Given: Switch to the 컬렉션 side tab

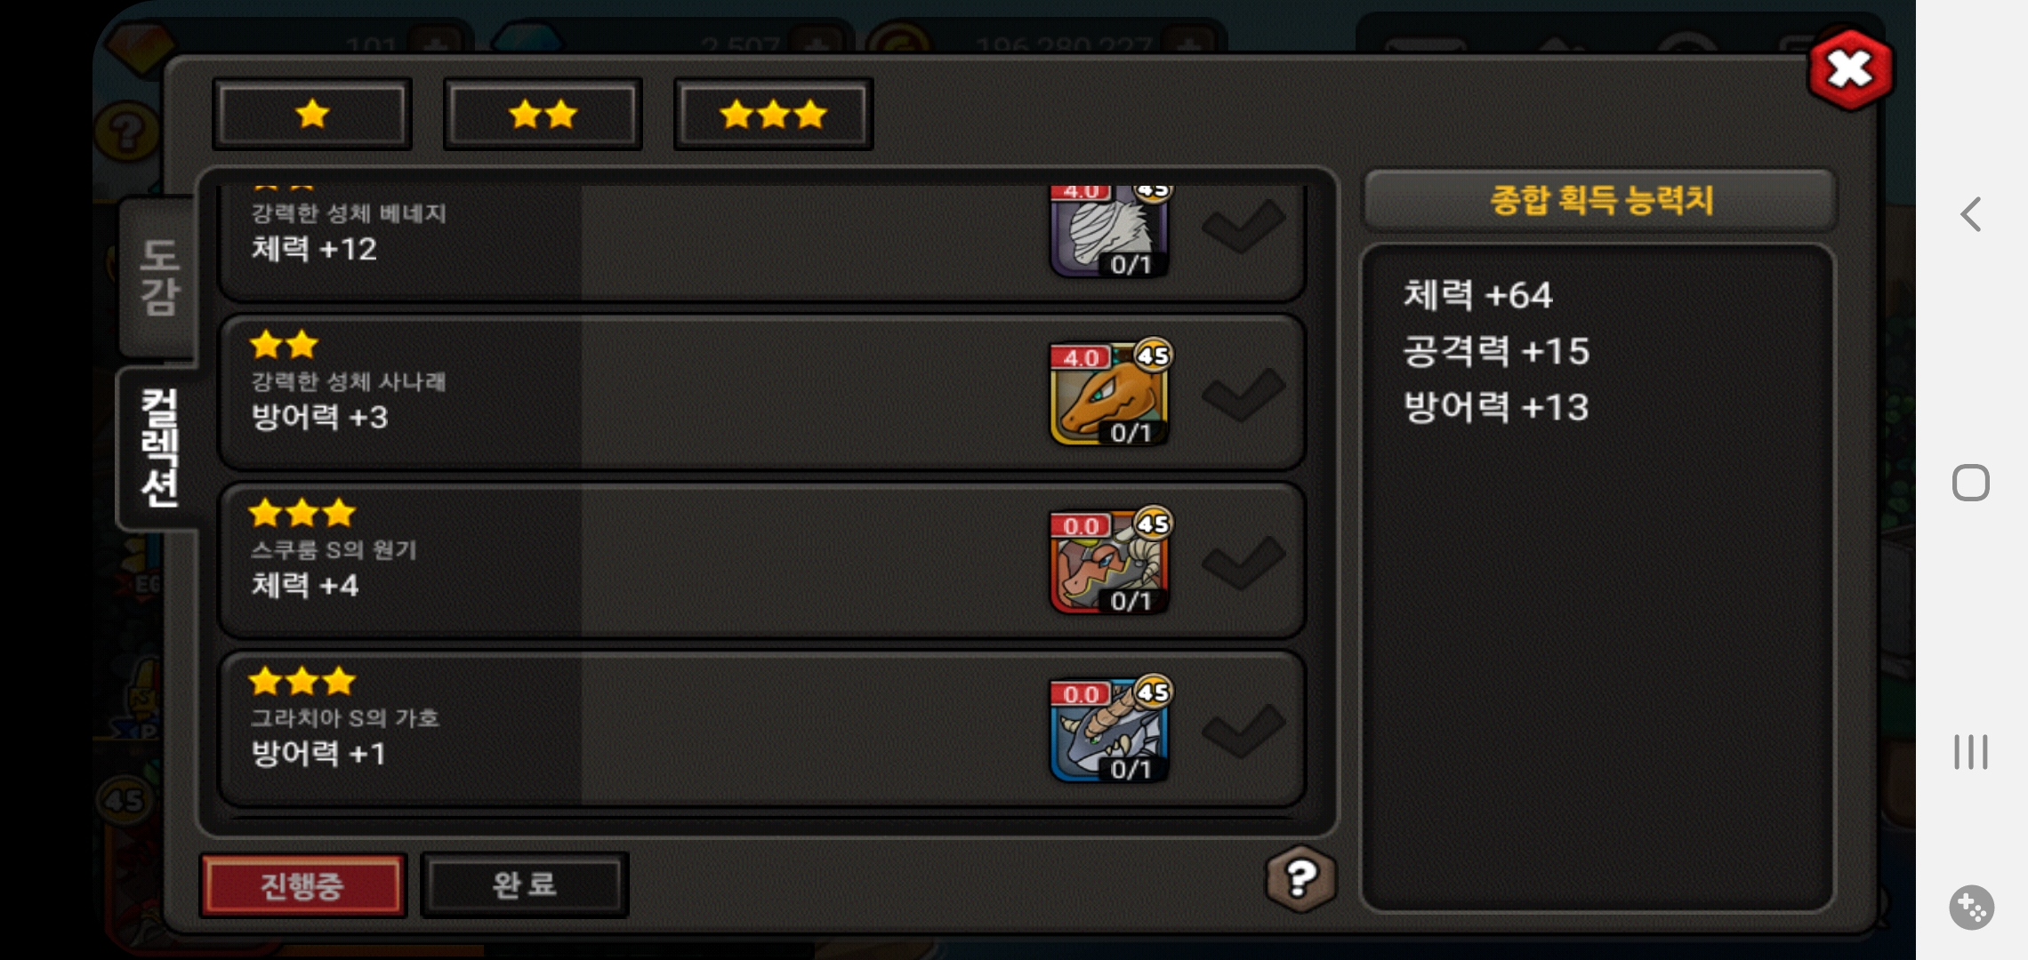Looking at the screenshot, I should coord(159,448).
